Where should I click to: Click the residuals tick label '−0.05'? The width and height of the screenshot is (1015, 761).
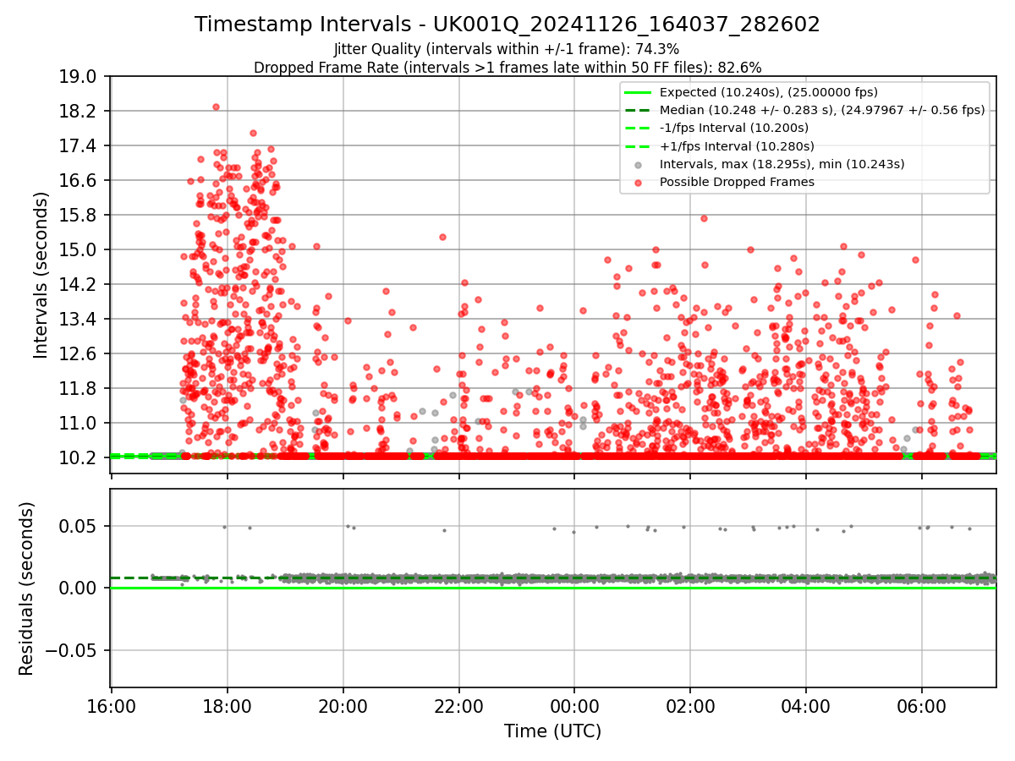coord(71,650)
